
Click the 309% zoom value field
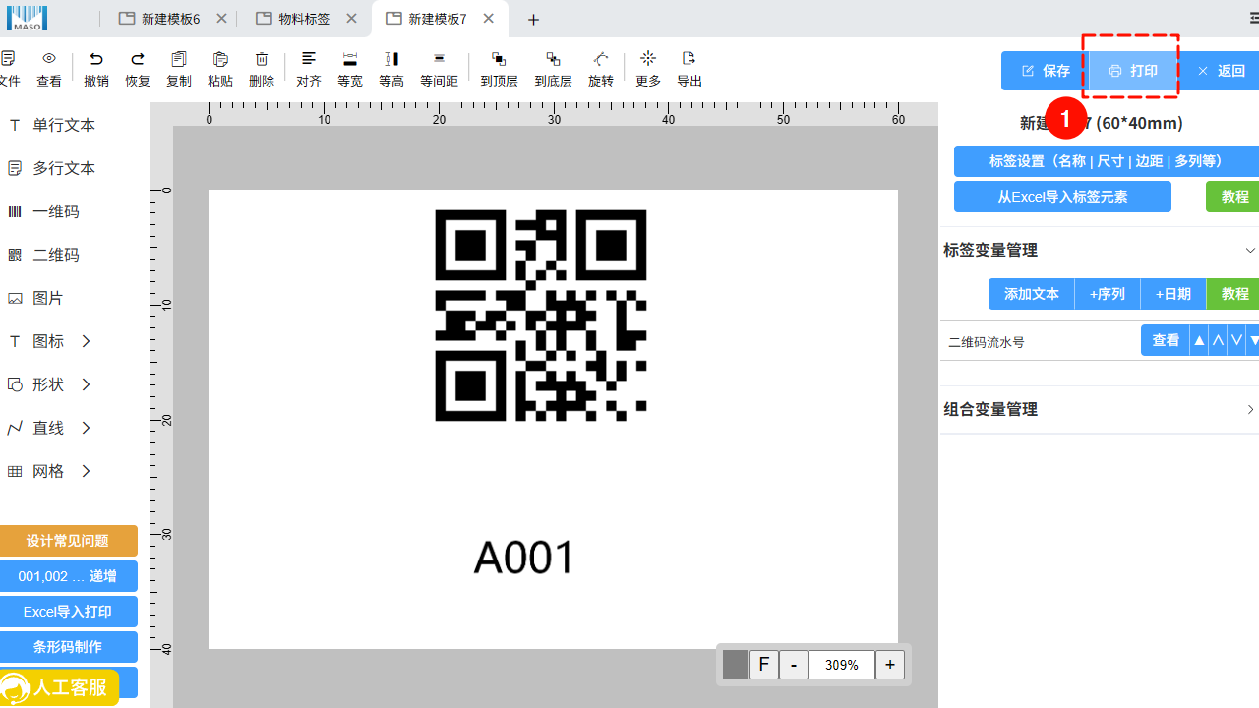[842, 665]
